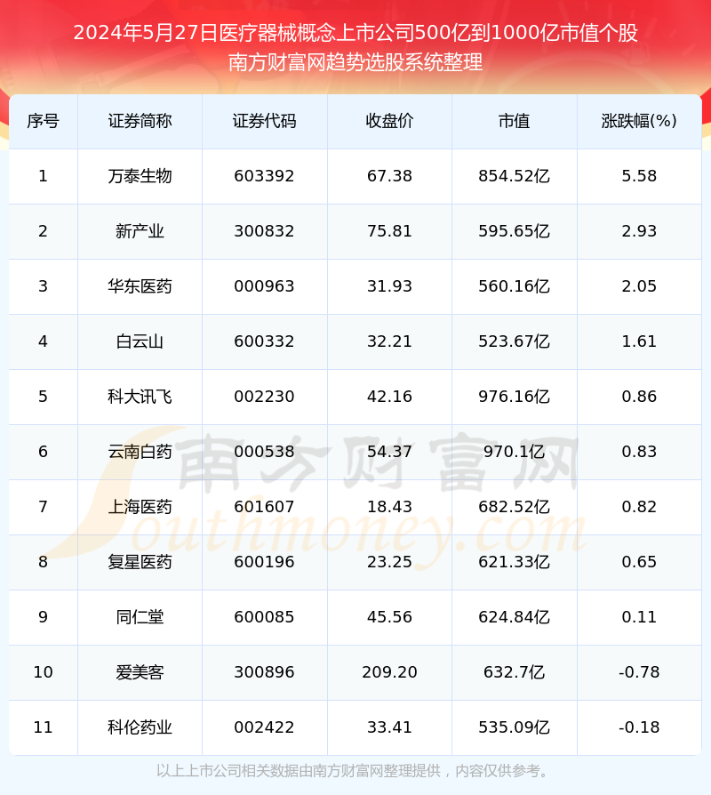Click closing price 33.41

(x=389, y=727)
